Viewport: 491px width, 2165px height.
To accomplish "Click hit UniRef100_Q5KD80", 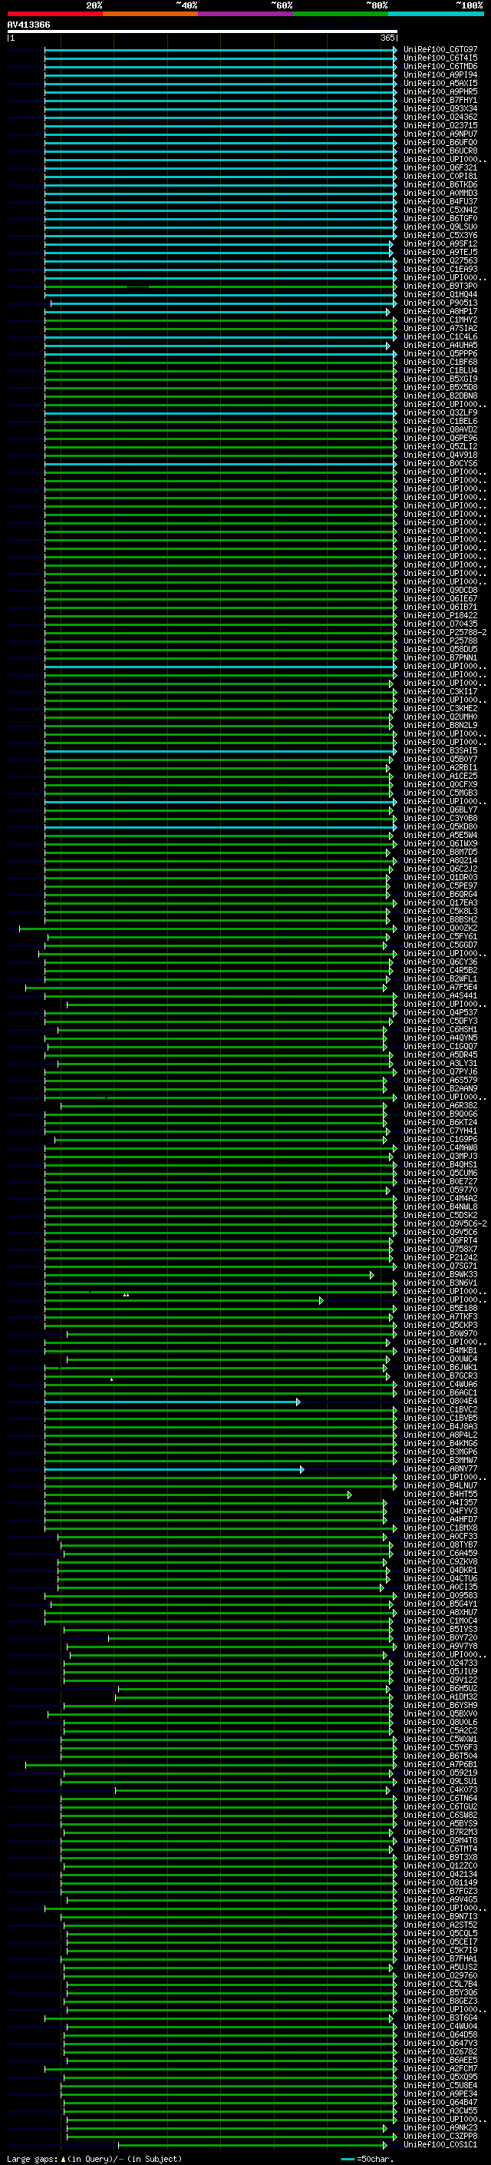I will pyautogui.click(x=440, y=827).
